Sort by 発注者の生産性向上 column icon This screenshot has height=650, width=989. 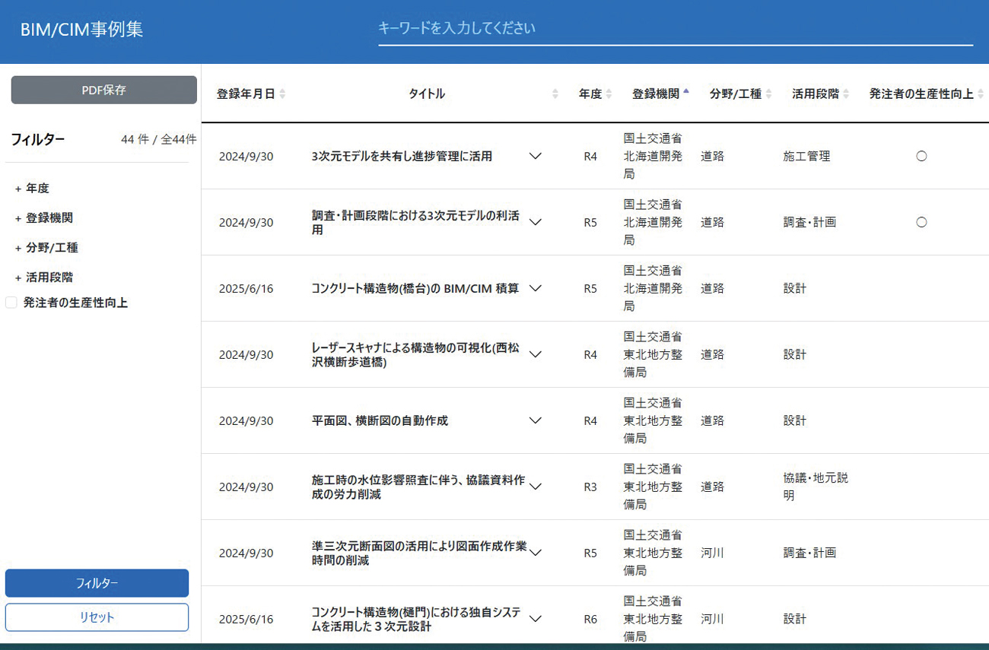pyautogui.click(x=980, y=94)
